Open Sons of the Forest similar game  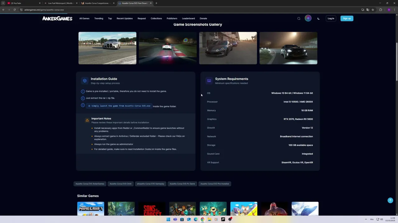152,209
